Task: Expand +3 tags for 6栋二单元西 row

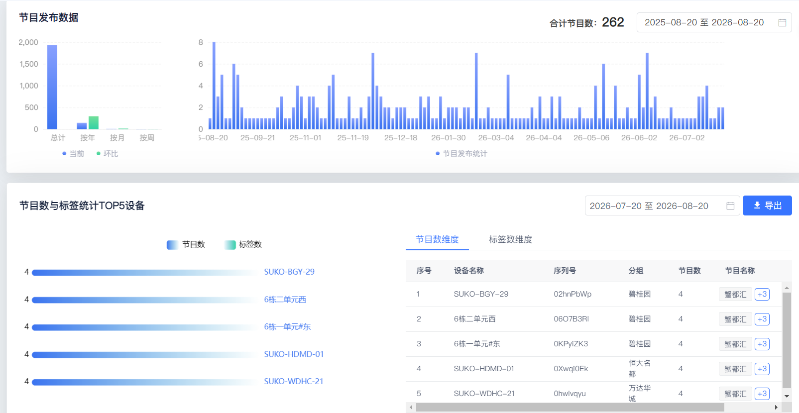Action: (x=762, y=319)
